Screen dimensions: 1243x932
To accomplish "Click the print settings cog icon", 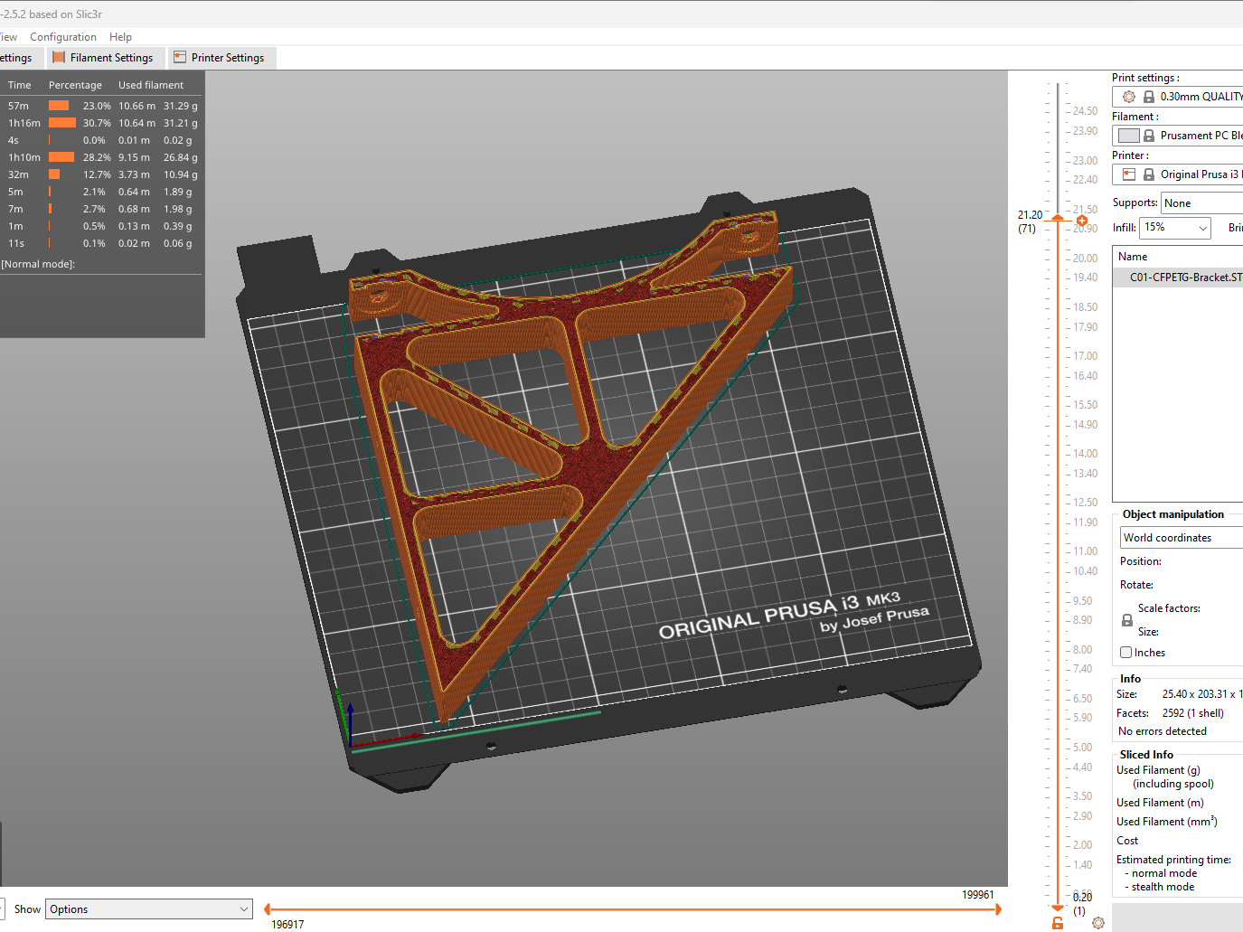I will (1129, 97).
